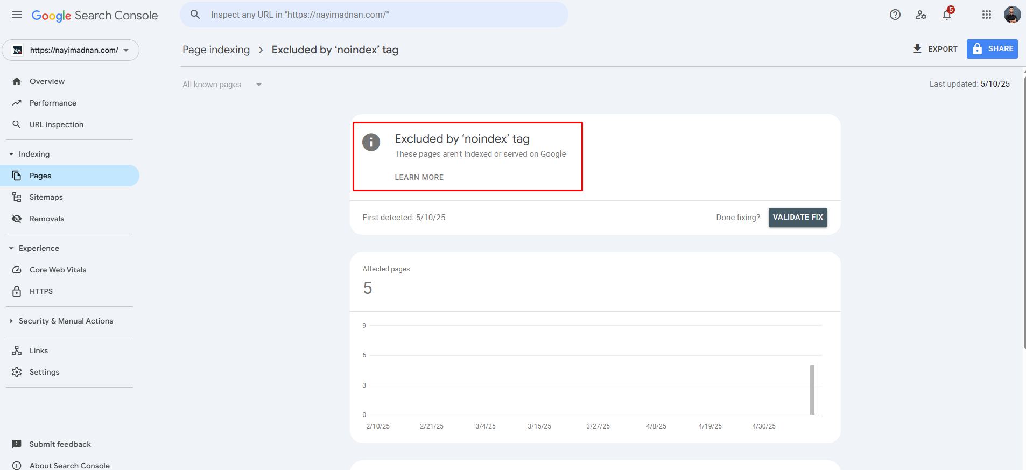Open Links report

pos(69,350)
